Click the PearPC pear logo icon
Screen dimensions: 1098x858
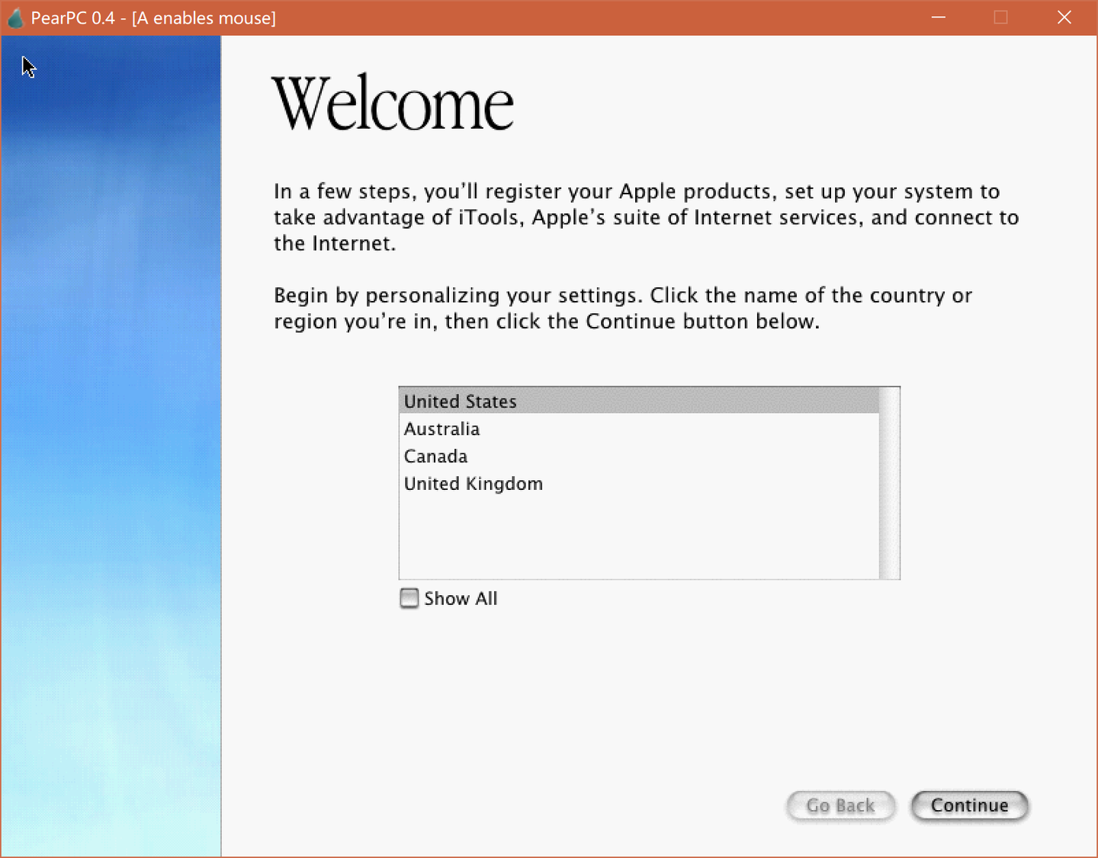[16, 17]
